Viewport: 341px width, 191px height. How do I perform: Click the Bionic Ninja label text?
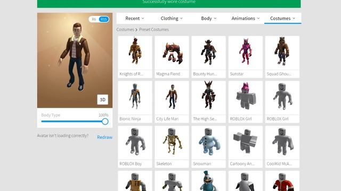click(x=130, y=119)
